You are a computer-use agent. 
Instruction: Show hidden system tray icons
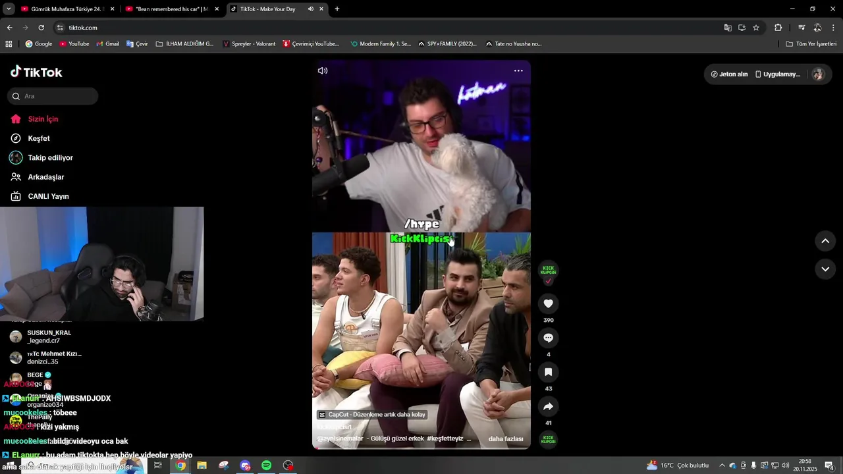coord(722,465)
